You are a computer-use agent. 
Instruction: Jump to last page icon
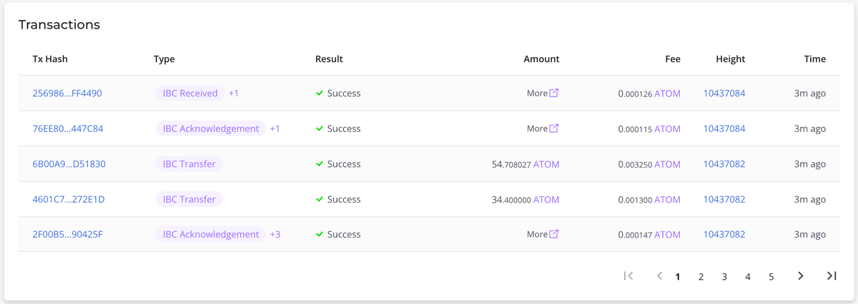point(832,276)
